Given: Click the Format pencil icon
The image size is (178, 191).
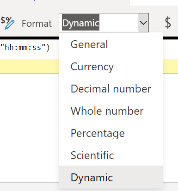Looking at the screenshot, I should pos(7,23).
